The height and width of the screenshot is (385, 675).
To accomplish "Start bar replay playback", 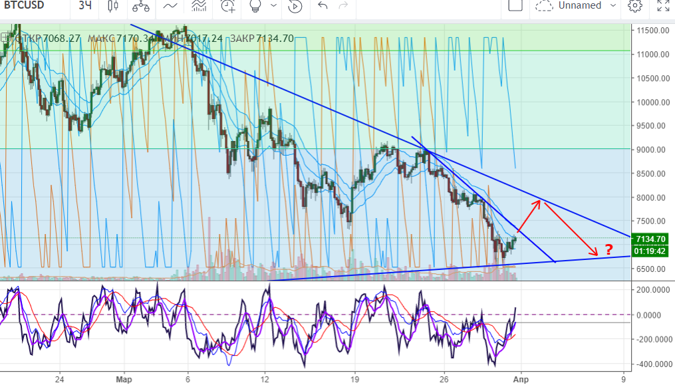I will point(296,6).
